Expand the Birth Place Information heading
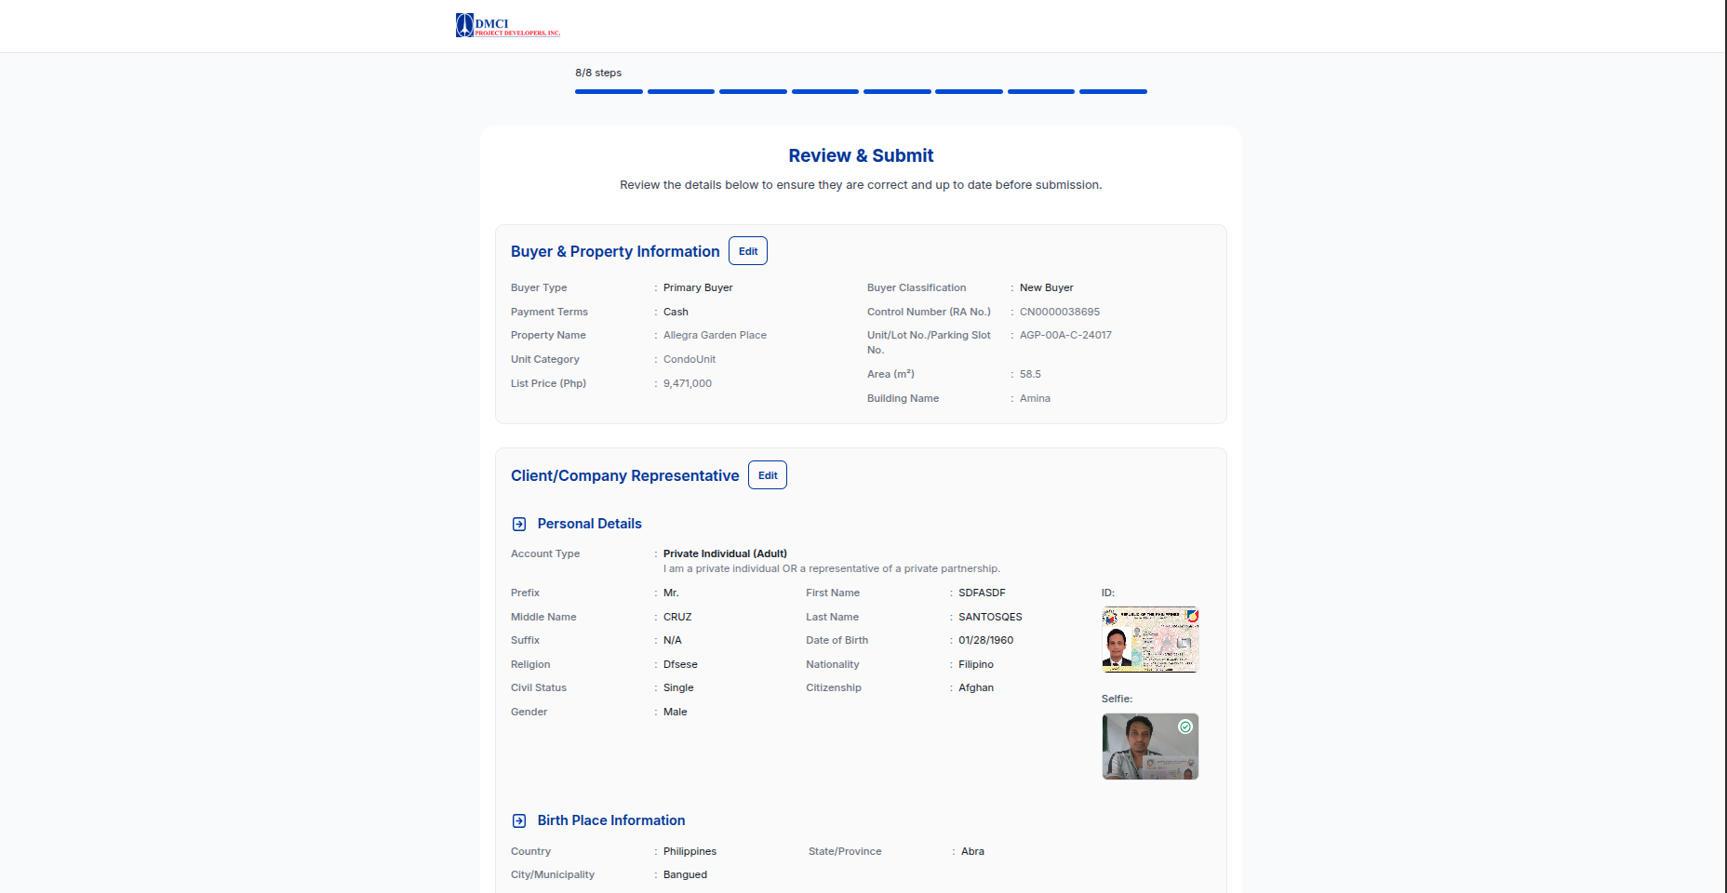The height and width of the screenshot is (893, 1727). (x=611, y=820)
